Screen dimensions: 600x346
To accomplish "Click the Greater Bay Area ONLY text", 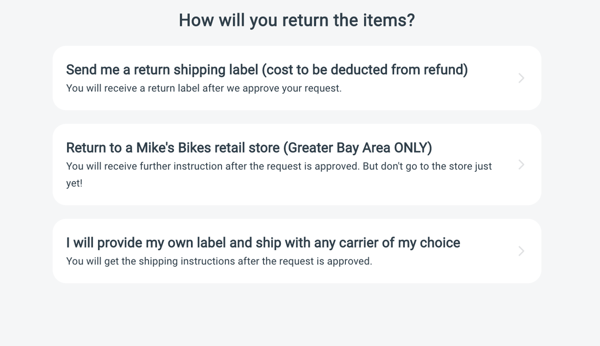I will (x=360, y=148).
